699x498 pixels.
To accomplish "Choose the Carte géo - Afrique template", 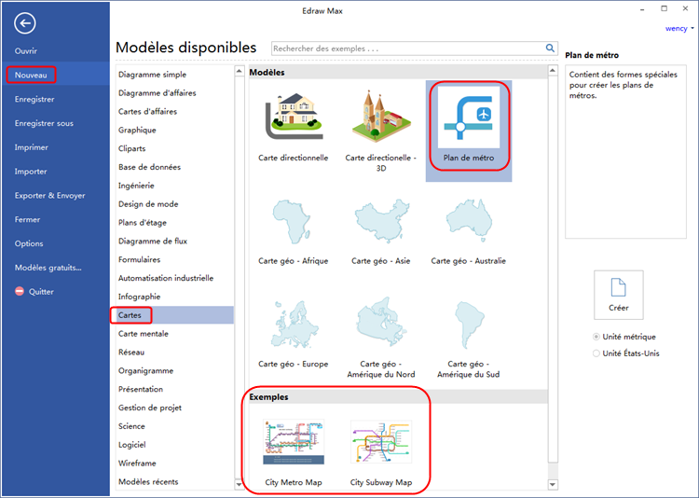I will pos(293,232).
